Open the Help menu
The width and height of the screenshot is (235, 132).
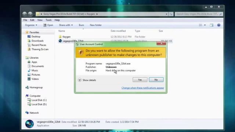57,20
